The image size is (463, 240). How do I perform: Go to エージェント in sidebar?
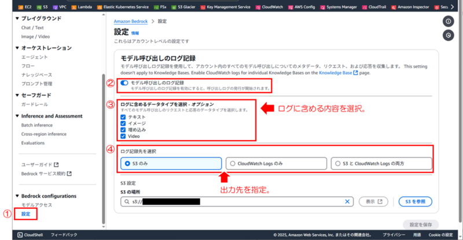point(34,57)
